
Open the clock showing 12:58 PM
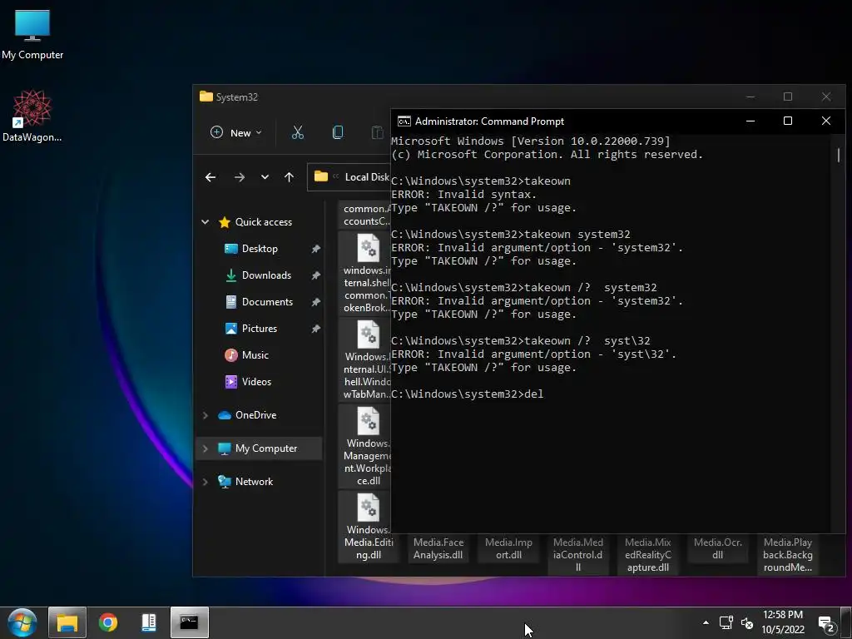[782, 622]
